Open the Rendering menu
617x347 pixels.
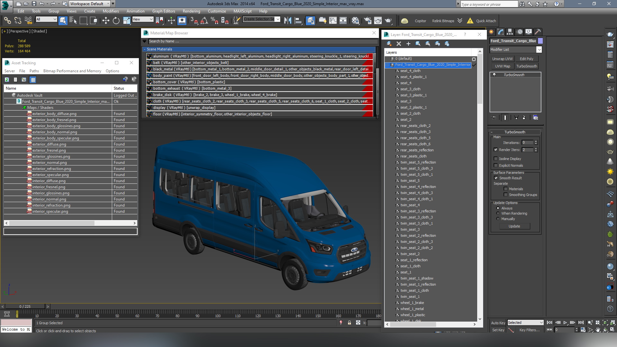[191, 11]
